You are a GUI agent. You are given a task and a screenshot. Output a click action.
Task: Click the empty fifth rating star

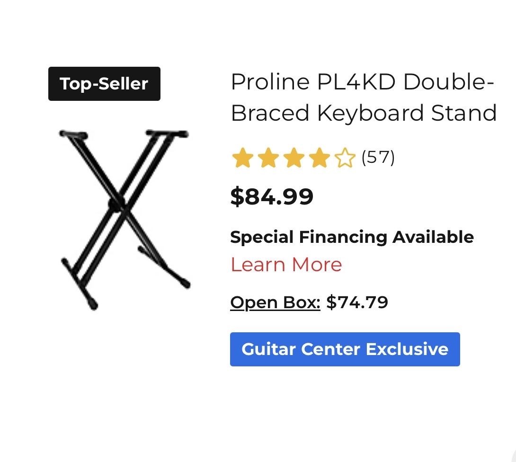click(345, 158)
